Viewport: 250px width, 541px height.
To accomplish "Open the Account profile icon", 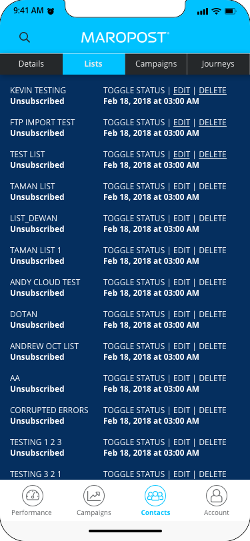I will coord(217,496).
